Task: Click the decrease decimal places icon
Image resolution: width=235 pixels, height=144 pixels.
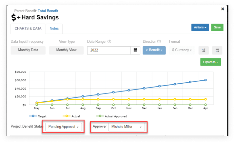Action: (217, 50)
